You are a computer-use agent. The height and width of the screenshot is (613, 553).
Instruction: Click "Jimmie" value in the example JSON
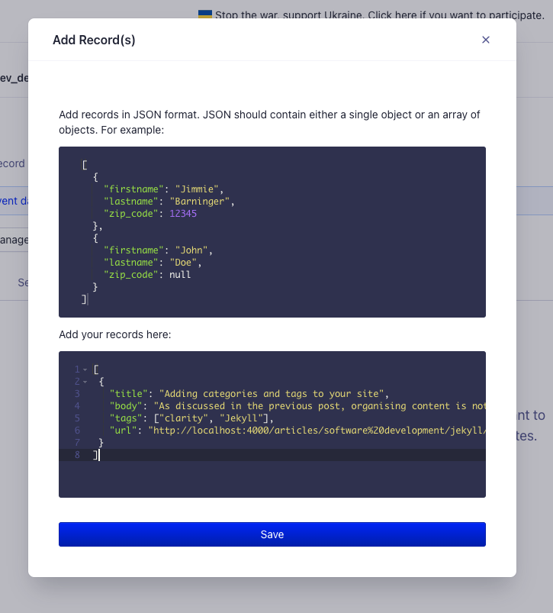197,189
